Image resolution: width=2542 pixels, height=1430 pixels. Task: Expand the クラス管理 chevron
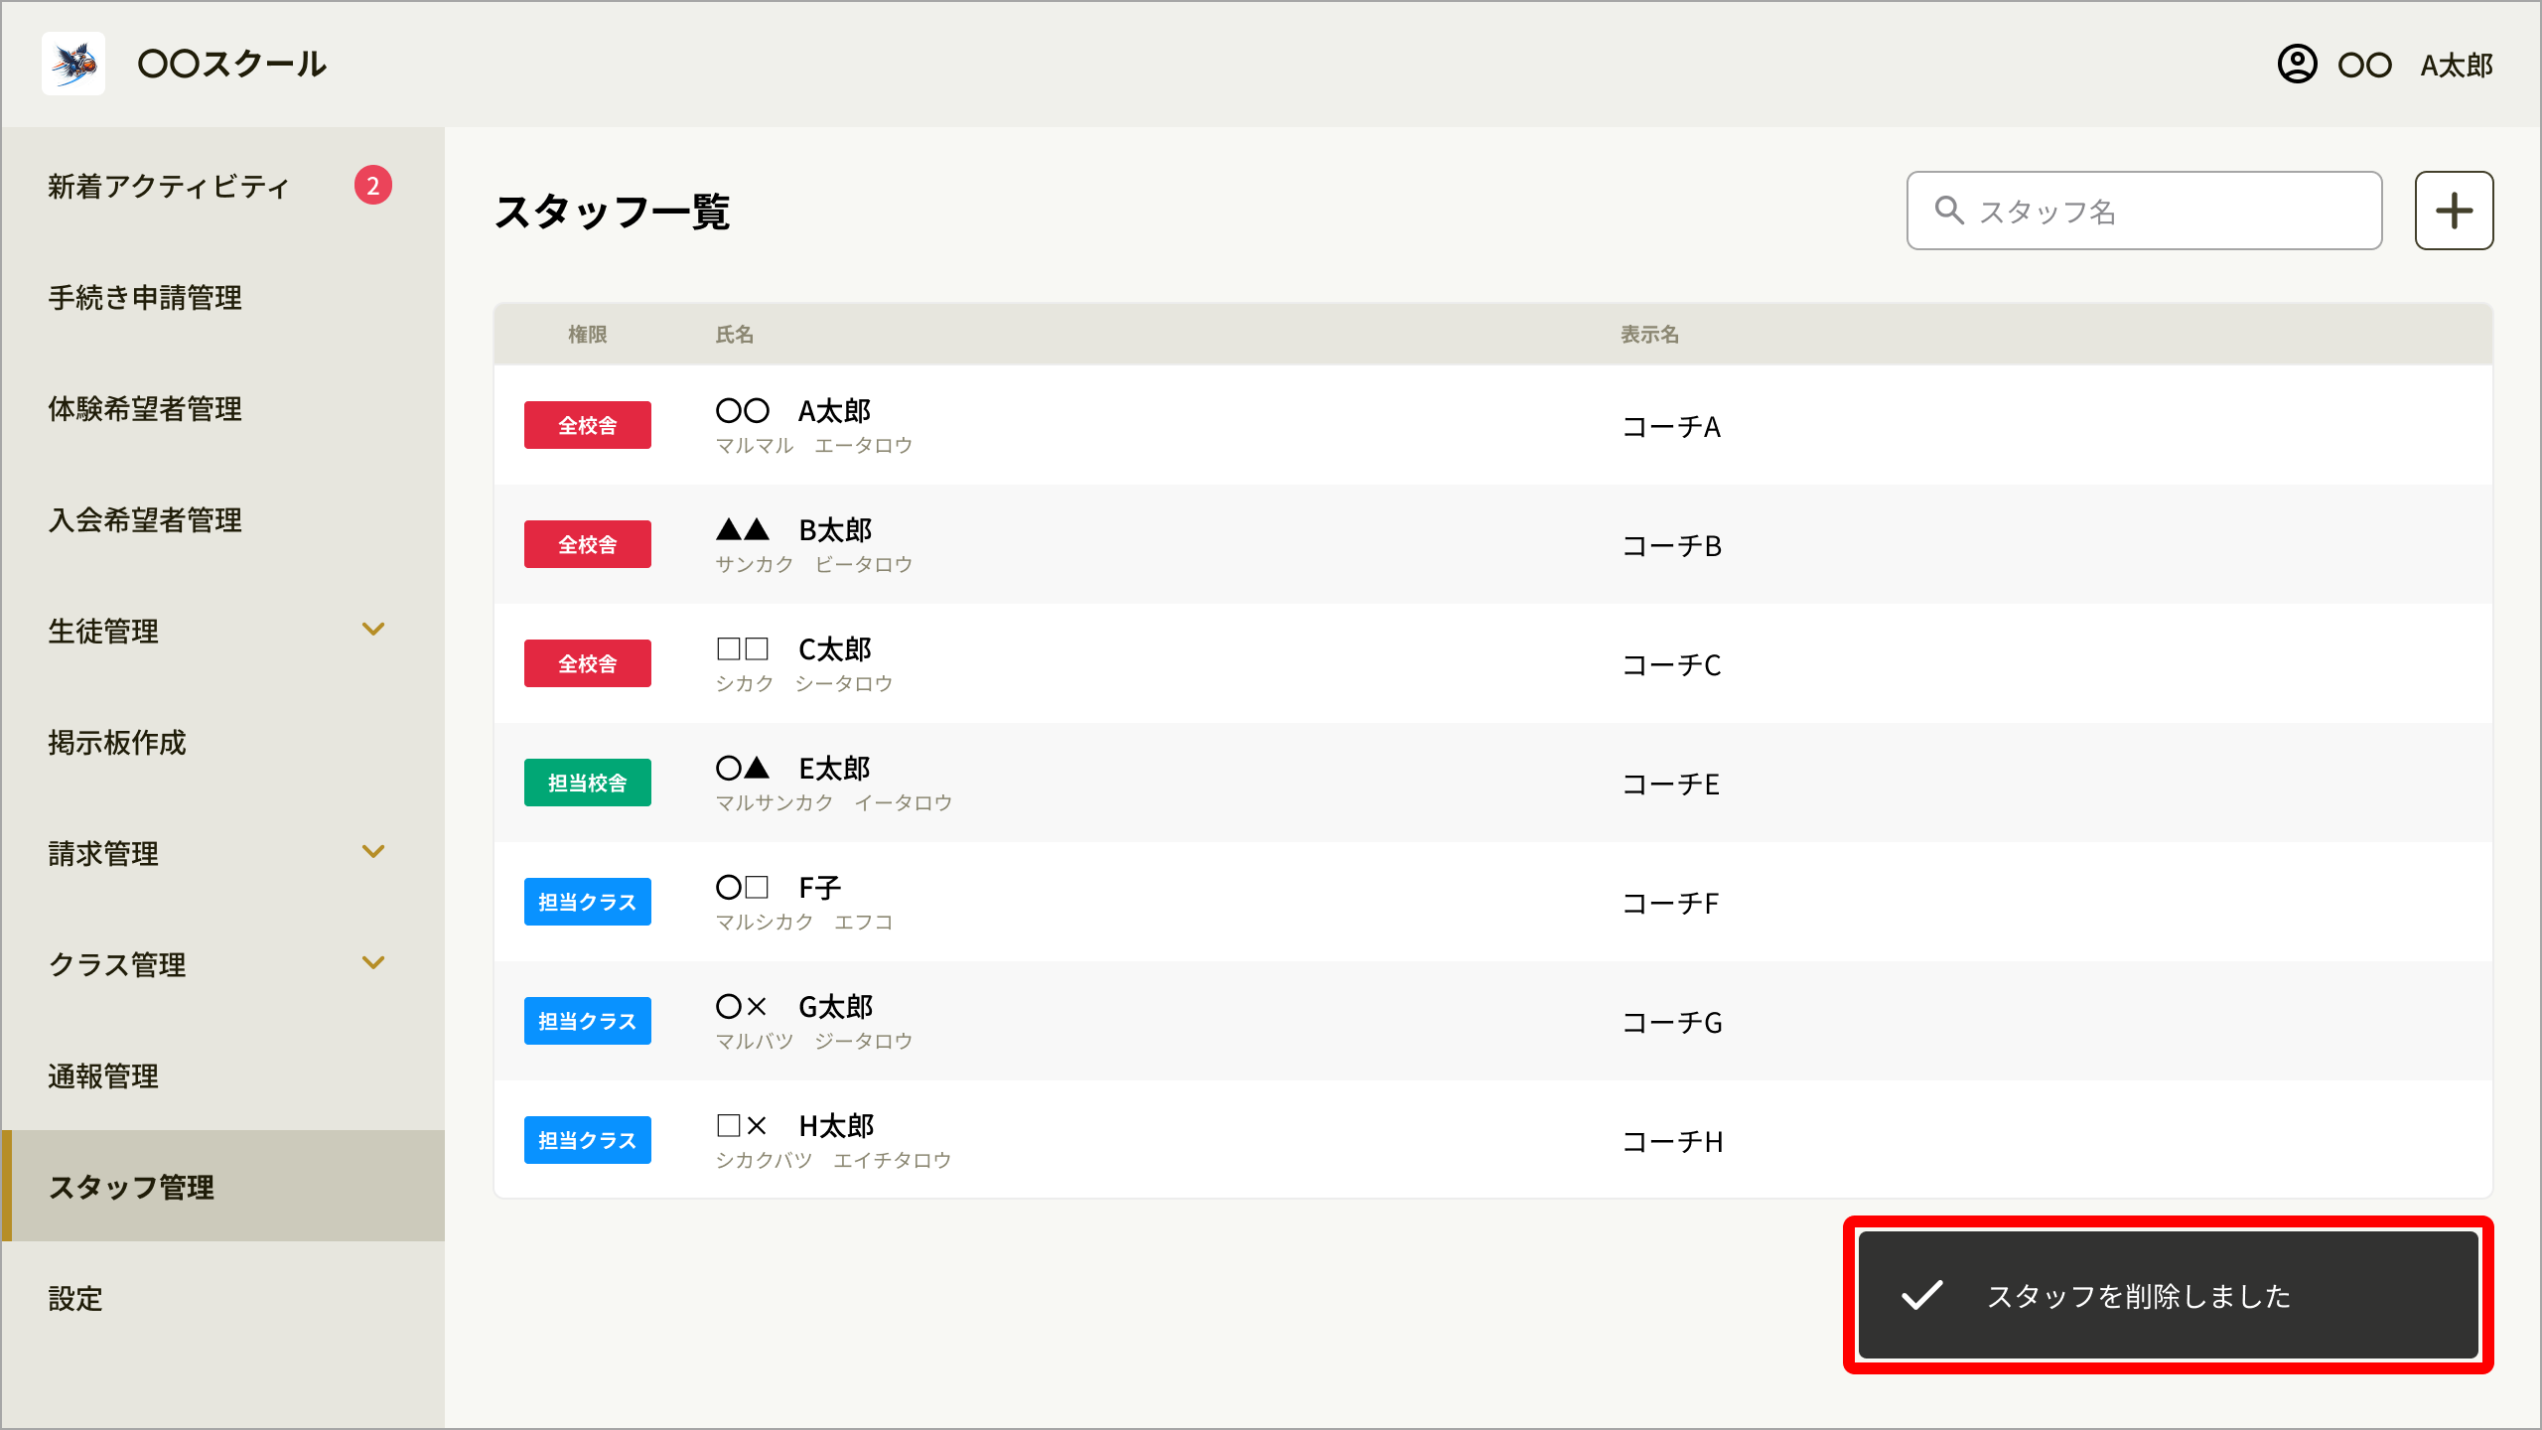pyautogui.click(x=373, y=963)
